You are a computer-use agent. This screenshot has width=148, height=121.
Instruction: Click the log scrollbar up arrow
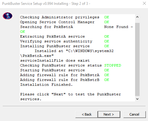point(137,17)
